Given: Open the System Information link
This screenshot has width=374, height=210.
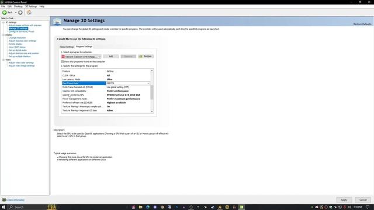Looking at the screenshot, I should pos(16,200).
